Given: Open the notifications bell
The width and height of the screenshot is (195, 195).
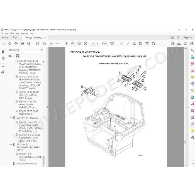Looking at the screenshot, I should click(178, 37).
